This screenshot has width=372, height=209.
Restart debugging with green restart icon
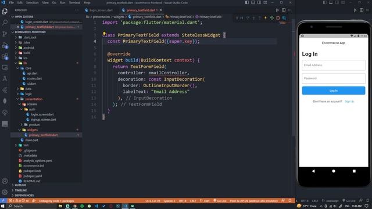271,18
